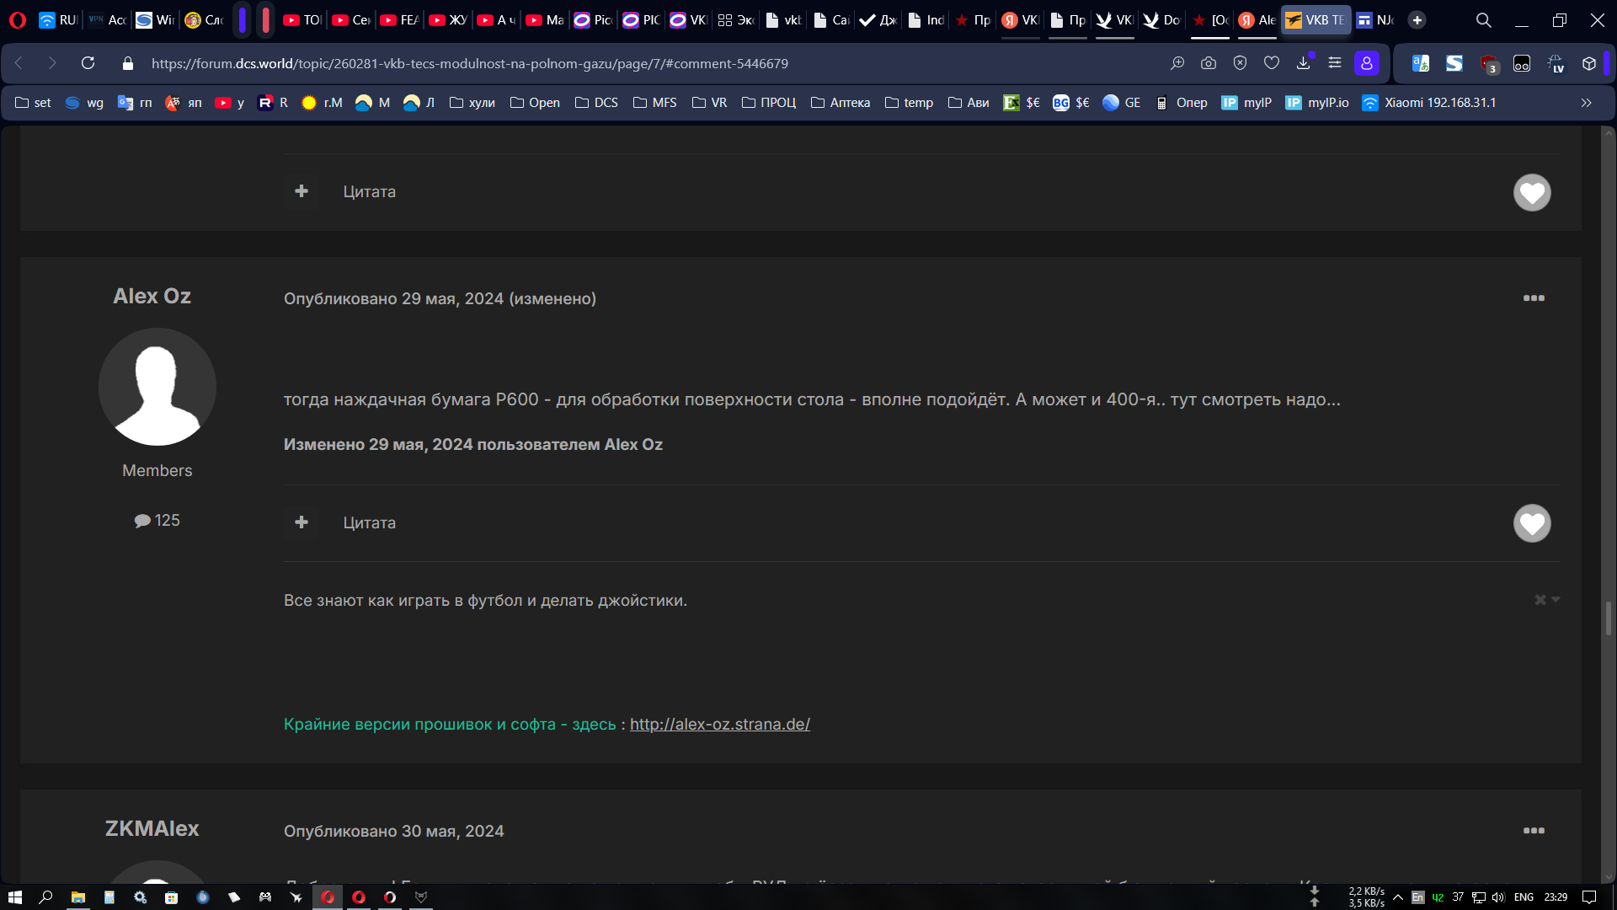1617x910 pixels.
Task: Click the page vertical scrollbar thumb
Action: [1608, 618]
